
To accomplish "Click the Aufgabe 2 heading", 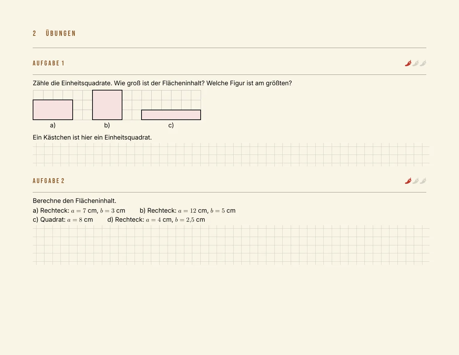I will (49, 181).
